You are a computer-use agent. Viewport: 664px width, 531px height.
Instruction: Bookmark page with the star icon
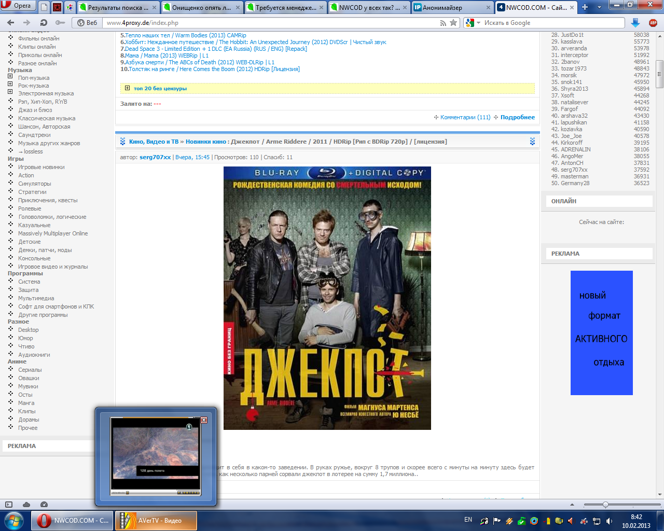(453, 23)
